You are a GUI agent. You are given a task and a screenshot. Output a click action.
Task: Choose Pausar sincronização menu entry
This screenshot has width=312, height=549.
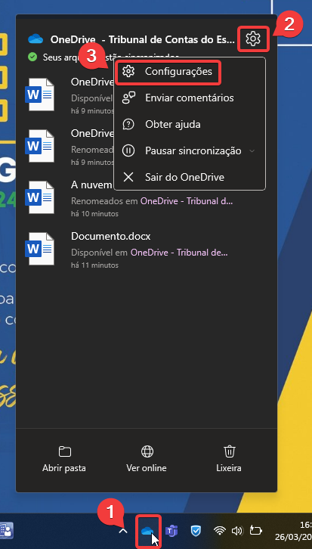[189, 151]
